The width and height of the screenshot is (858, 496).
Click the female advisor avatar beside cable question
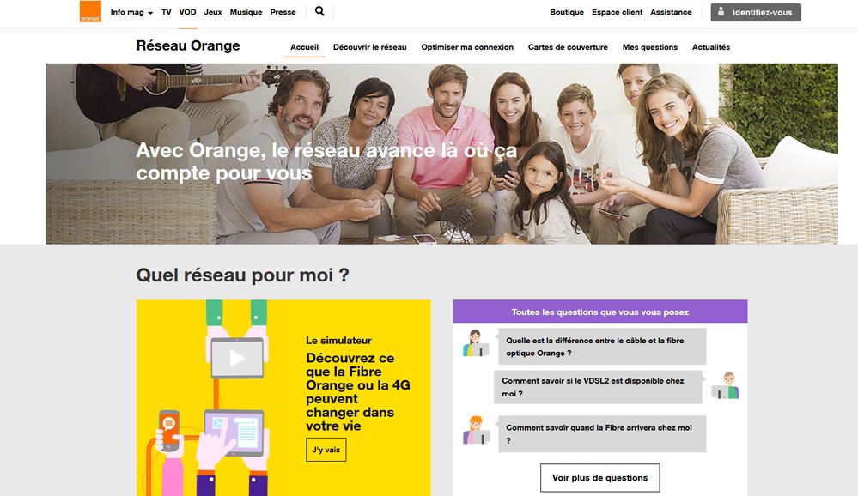[x=475, y=343]
